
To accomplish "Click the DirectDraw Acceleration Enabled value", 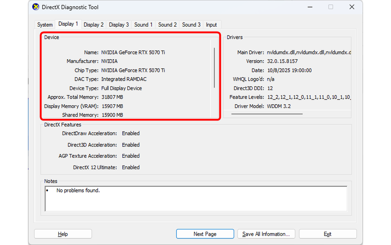I will tap(131, 133).
